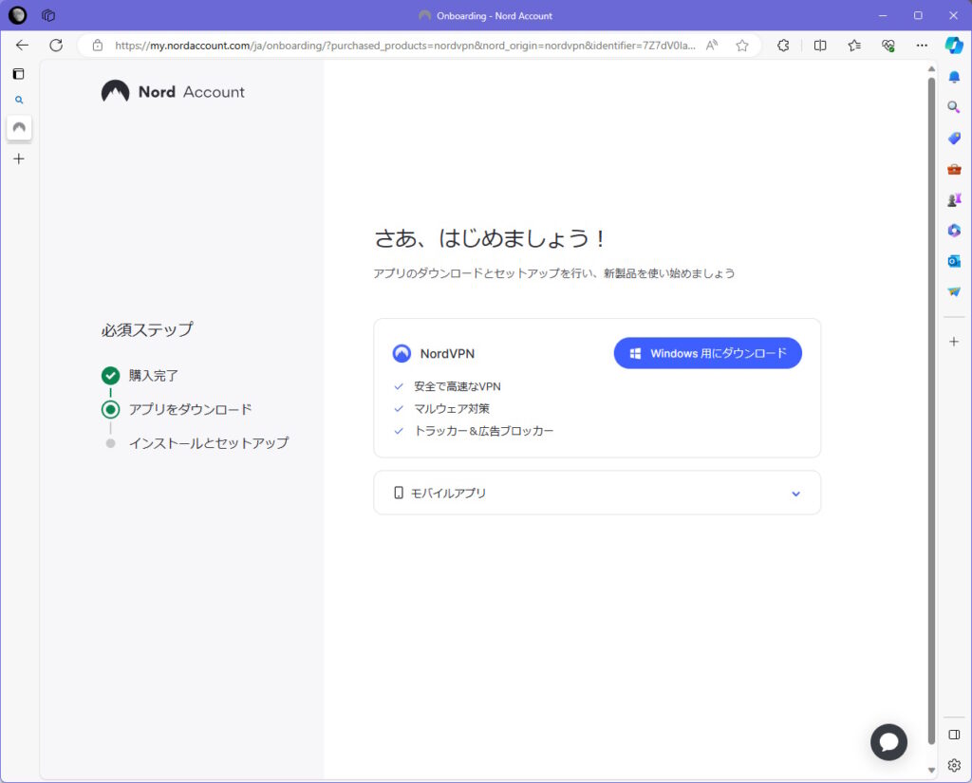Screen dimensions: 972x783
Task: Click the Windows 用にダウンロード button
Action: click(708, 353)
